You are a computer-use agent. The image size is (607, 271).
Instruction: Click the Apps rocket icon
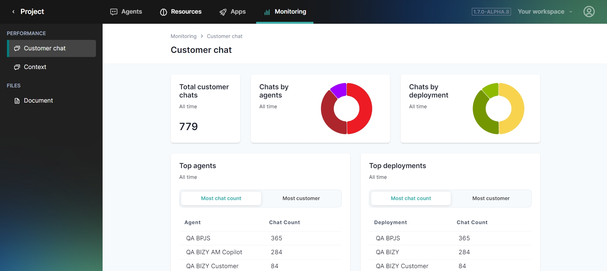(223, 12)
